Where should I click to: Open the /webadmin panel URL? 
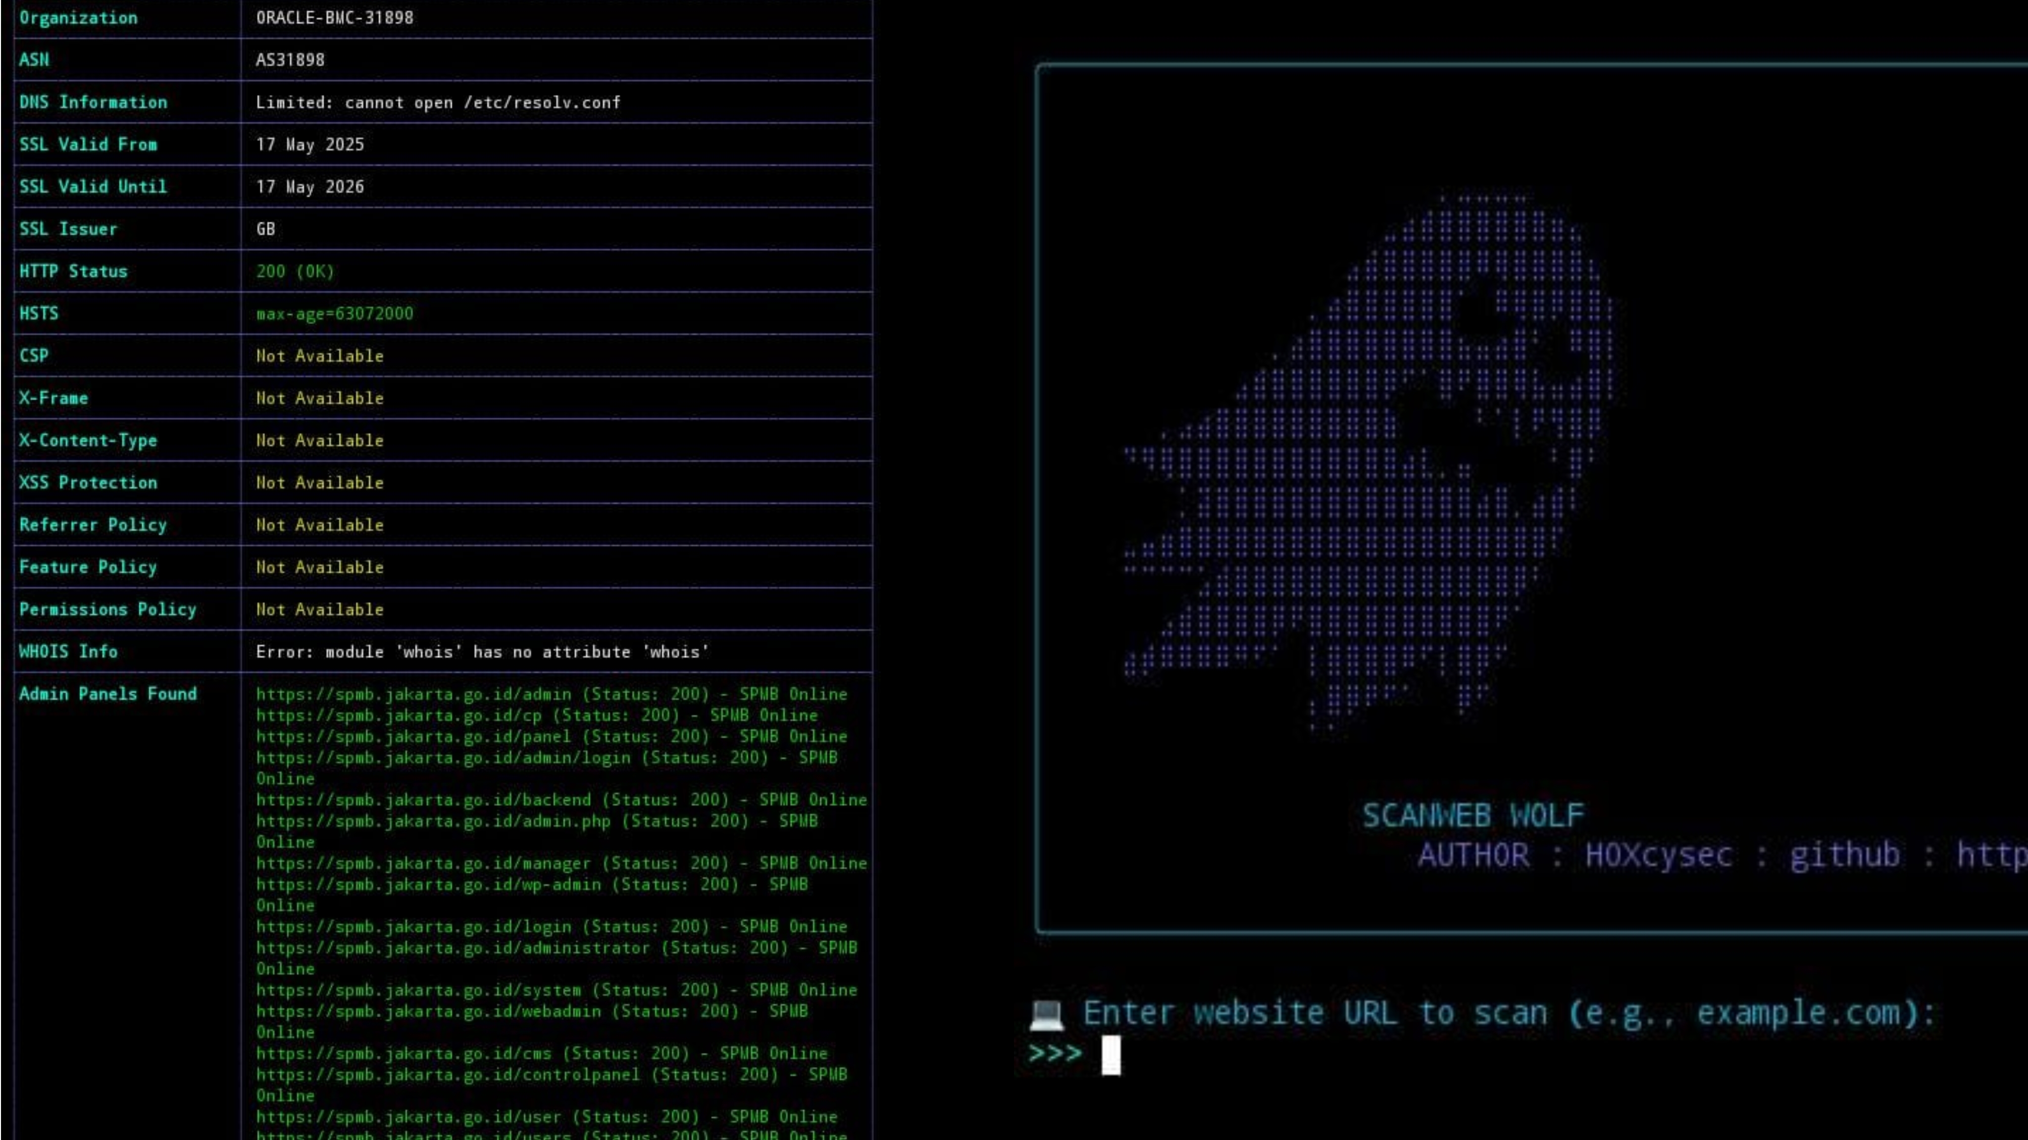click(428, 1011)
